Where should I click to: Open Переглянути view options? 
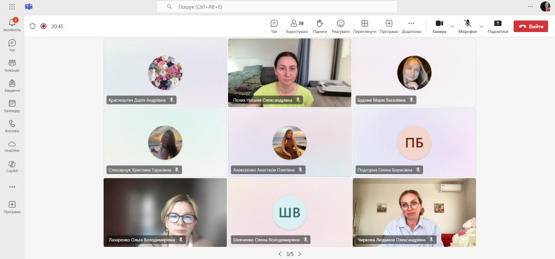tap(365, 26)
